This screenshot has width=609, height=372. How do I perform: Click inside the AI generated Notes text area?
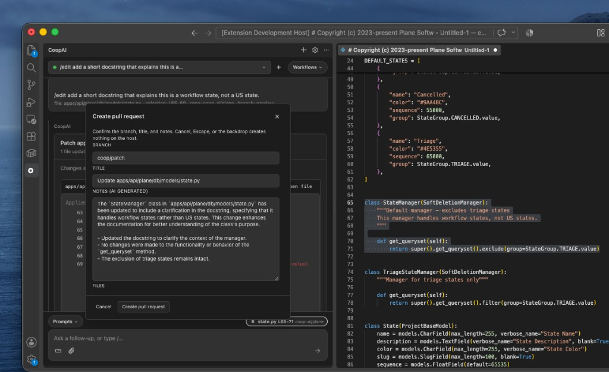pos(186,239)
